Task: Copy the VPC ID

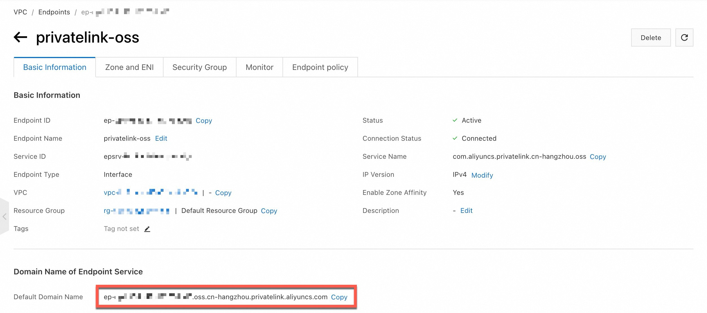Action: tap(223, 193)
